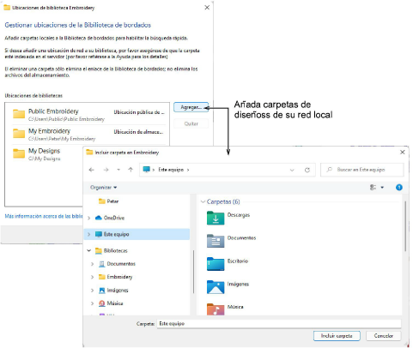
Task: Collapse the Bibliotecas tree node
Action: [x=89, y=250]
